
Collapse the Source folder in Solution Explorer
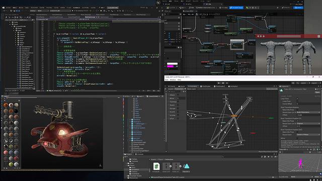pyautogui.click(x=10, y=25)
